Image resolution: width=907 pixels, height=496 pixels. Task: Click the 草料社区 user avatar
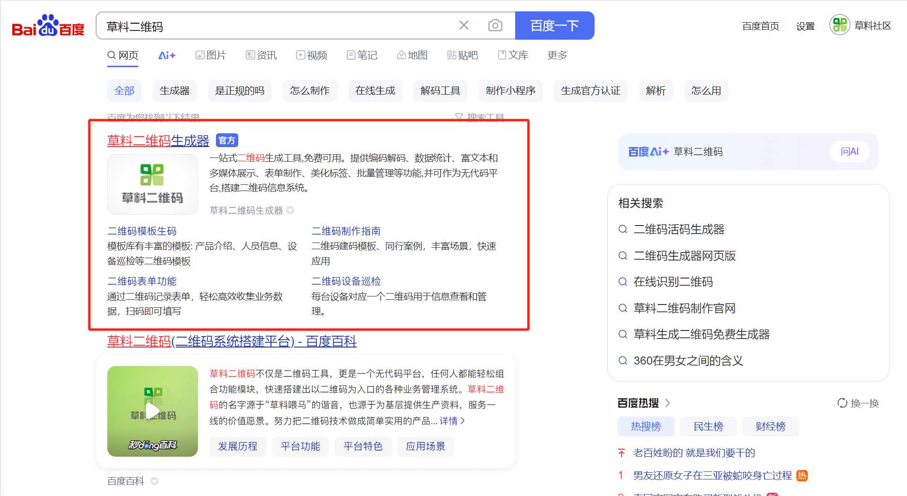(839, 25)
